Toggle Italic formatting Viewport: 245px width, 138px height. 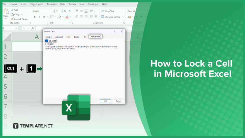pyautogui.click(x=39, y=17)
